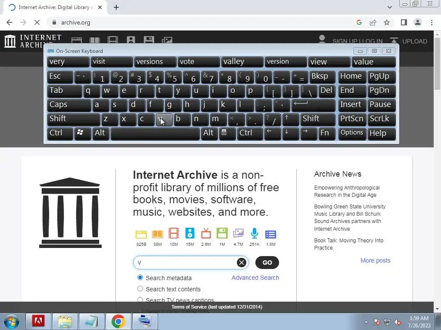Screen dimensions: 441x330
Task: Click the Collections list icon labeled 1.8M
Action: point(270,234)
